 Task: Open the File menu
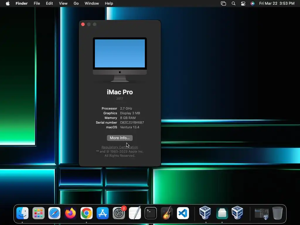click(x=37, y=4)
